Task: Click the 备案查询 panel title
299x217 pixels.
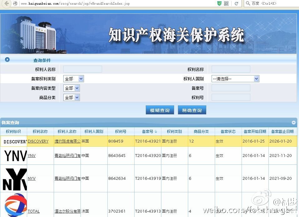Action: 10,123
